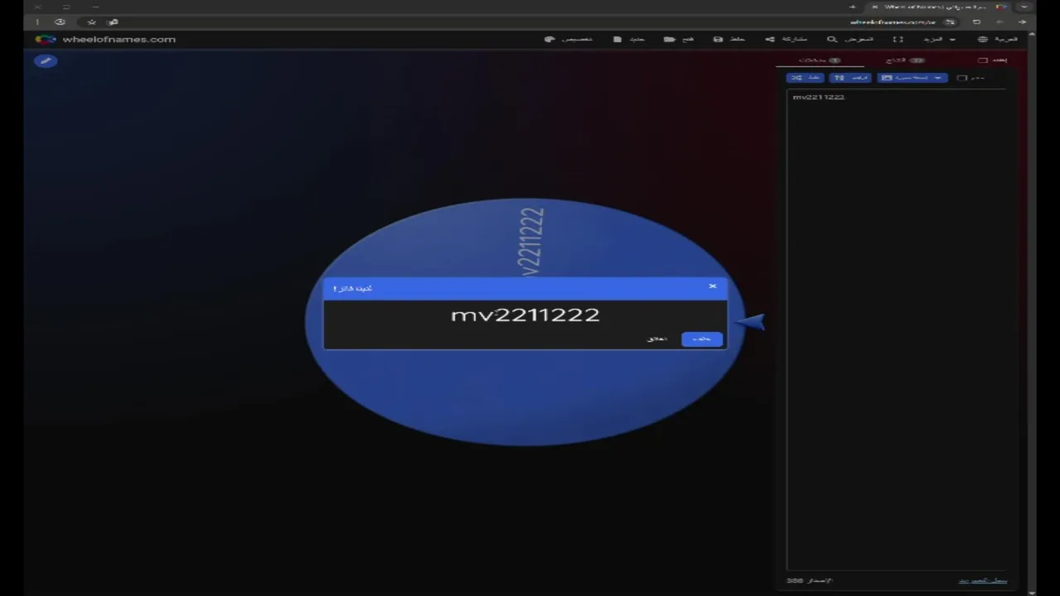1060x596 pixels.
Task: Select the Wheel of Names browser tab
Action: point(938,7)
